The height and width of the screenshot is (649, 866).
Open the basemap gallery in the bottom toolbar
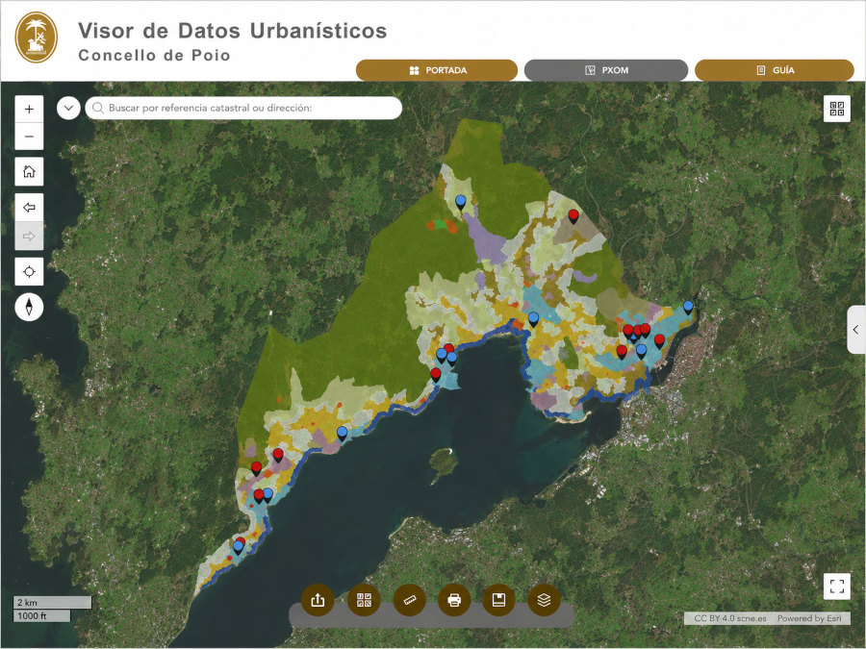point(364,599)
